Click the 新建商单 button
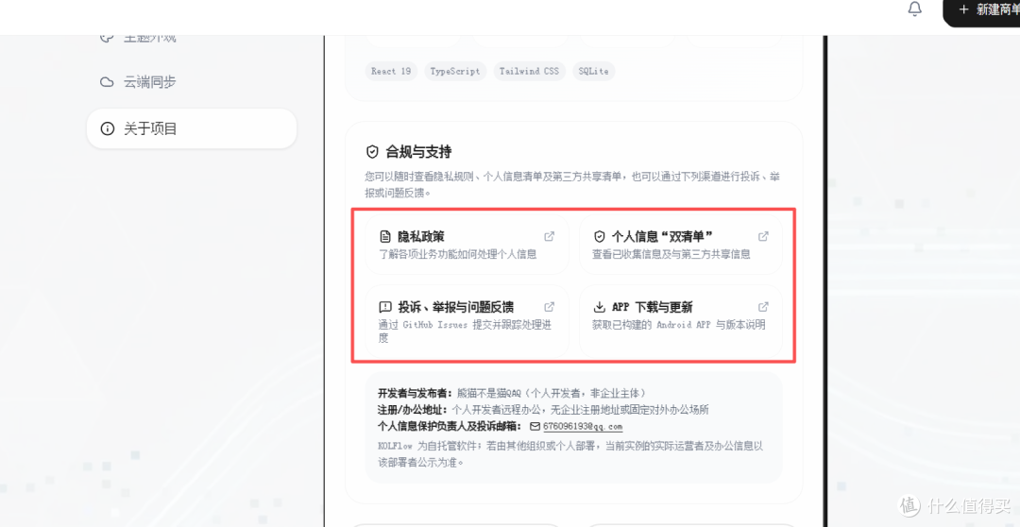 pyautogui.click(x=981, y=11)
